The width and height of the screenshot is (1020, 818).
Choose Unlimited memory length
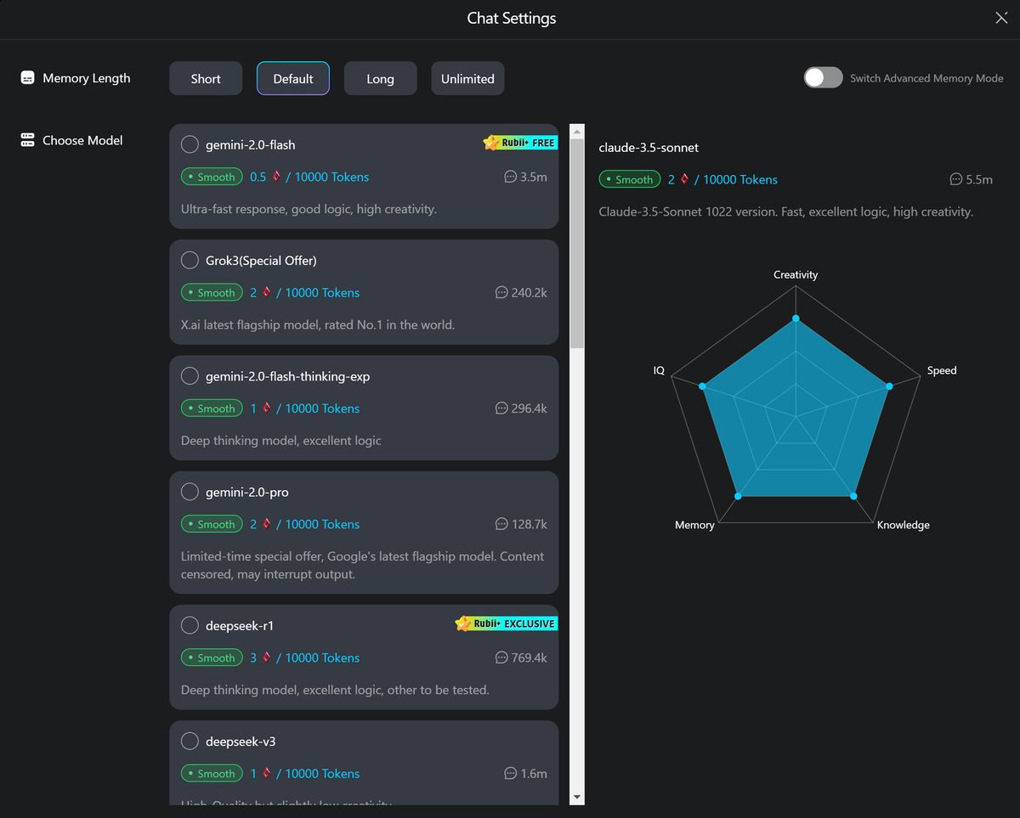(467, 79)
